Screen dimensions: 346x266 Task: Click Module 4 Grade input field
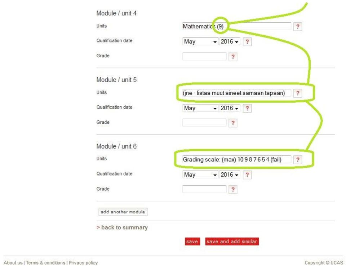pyautogui.click(x=204, y=56)
